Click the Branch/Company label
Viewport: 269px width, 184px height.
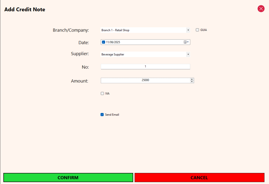coord(71,30)
